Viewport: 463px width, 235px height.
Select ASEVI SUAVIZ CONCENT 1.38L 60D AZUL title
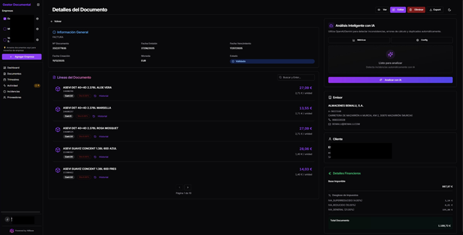click(x=90, y=148)
